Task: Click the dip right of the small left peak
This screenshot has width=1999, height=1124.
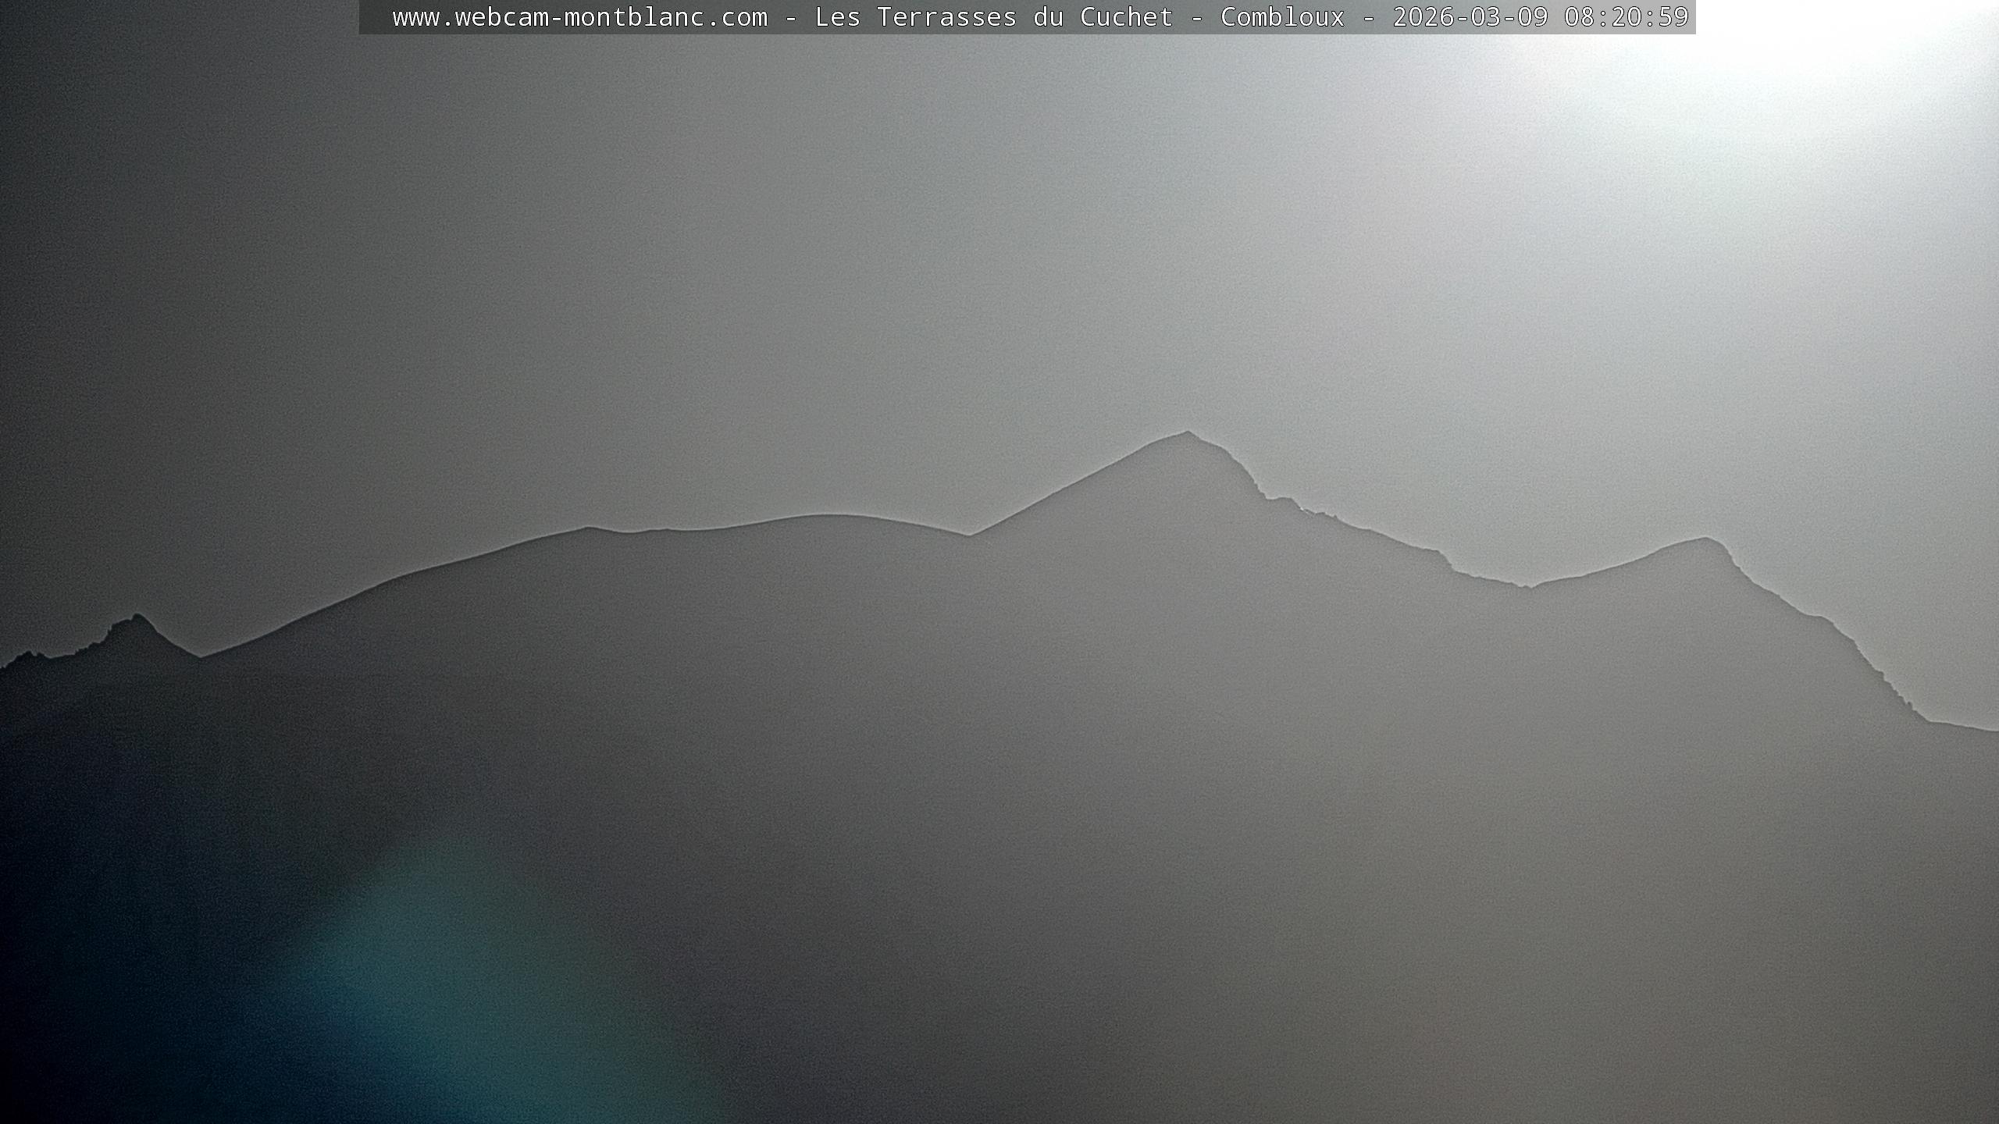Action: click(x=200, y=656)
